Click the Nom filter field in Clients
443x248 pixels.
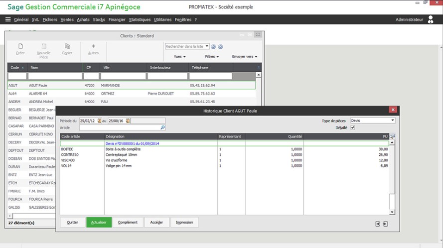(55, 76)
